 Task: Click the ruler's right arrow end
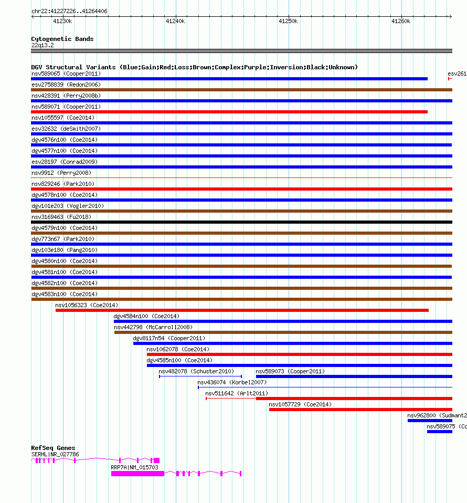(x=450, y=16)
